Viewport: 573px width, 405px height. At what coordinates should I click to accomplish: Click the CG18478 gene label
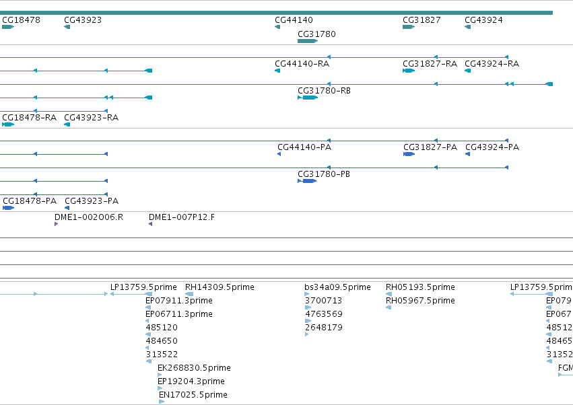click(21, 20)
